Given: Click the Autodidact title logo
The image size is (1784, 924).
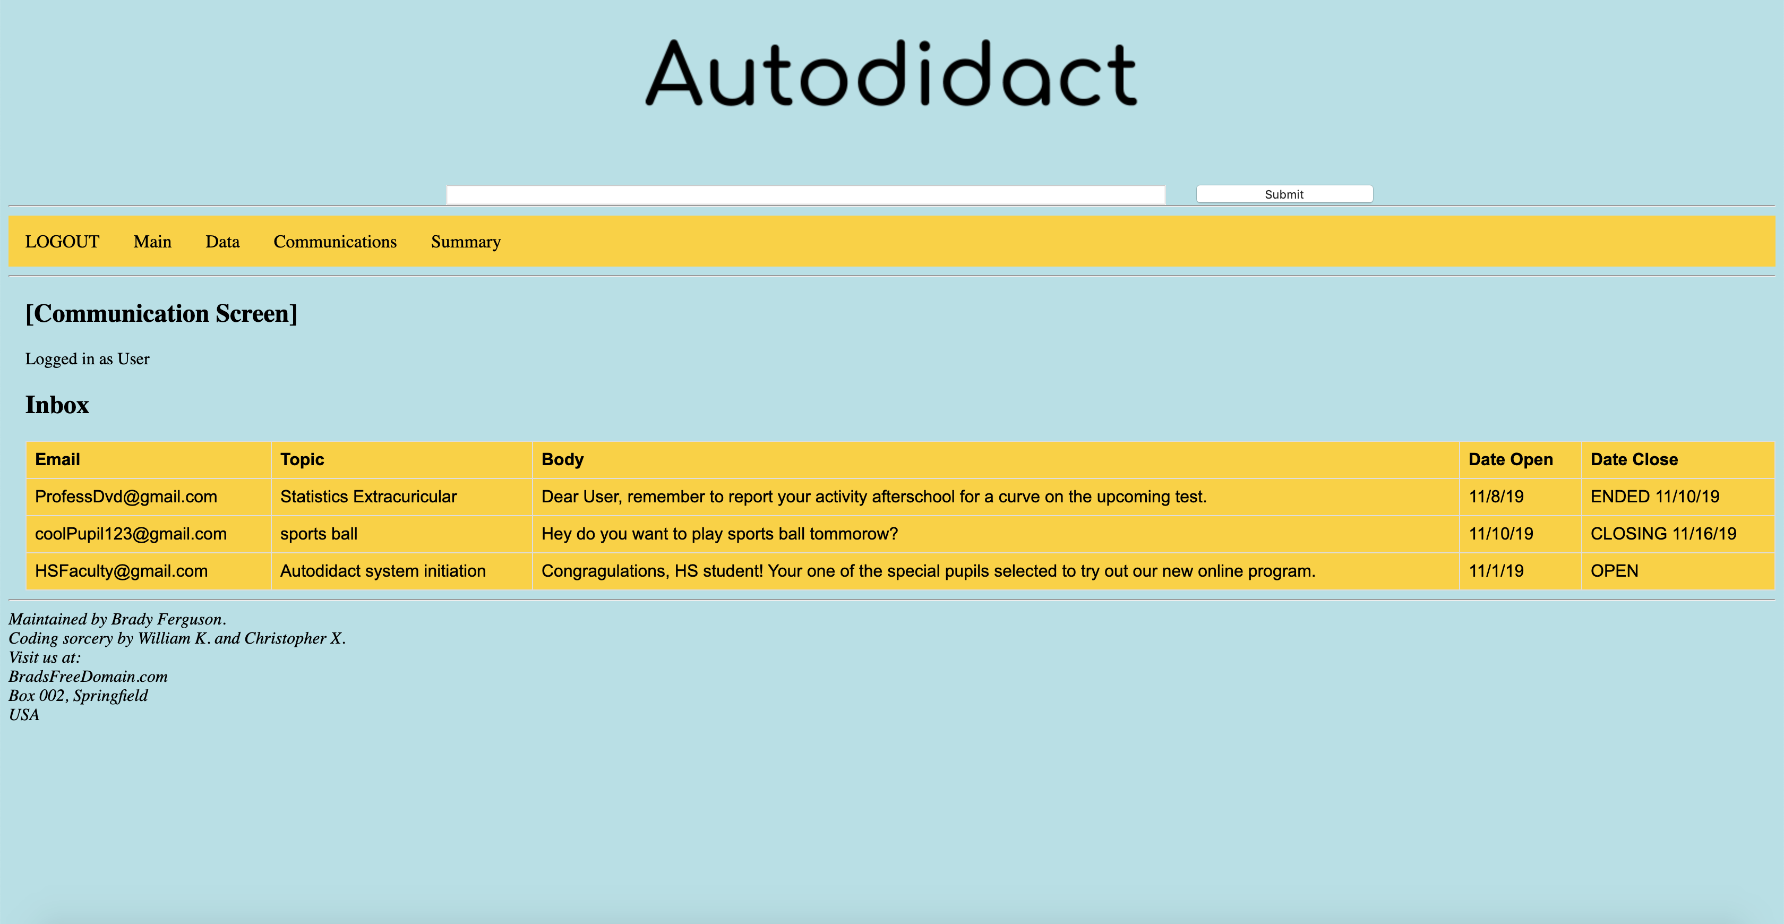Looking at the screenshot, I should (x=891, y=73).
